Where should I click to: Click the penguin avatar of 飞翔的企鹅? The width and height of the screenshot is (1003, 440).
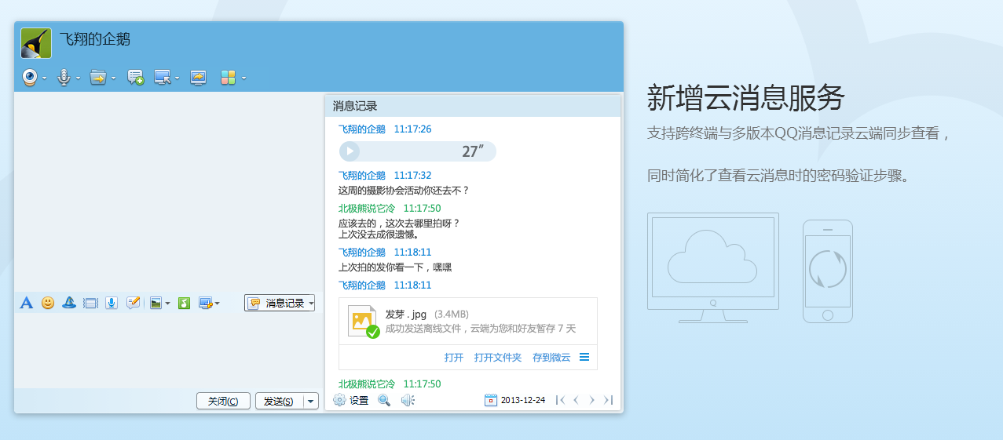pos(36,43)
